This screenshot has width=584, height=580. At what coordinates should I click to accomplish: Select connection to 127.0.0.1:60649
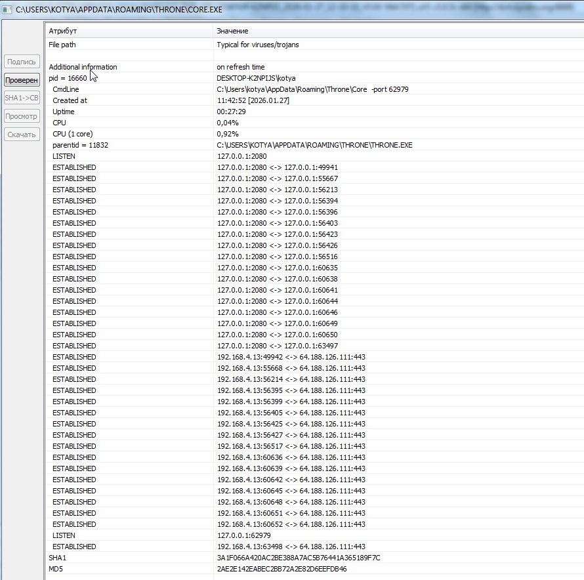click(278, 323)
